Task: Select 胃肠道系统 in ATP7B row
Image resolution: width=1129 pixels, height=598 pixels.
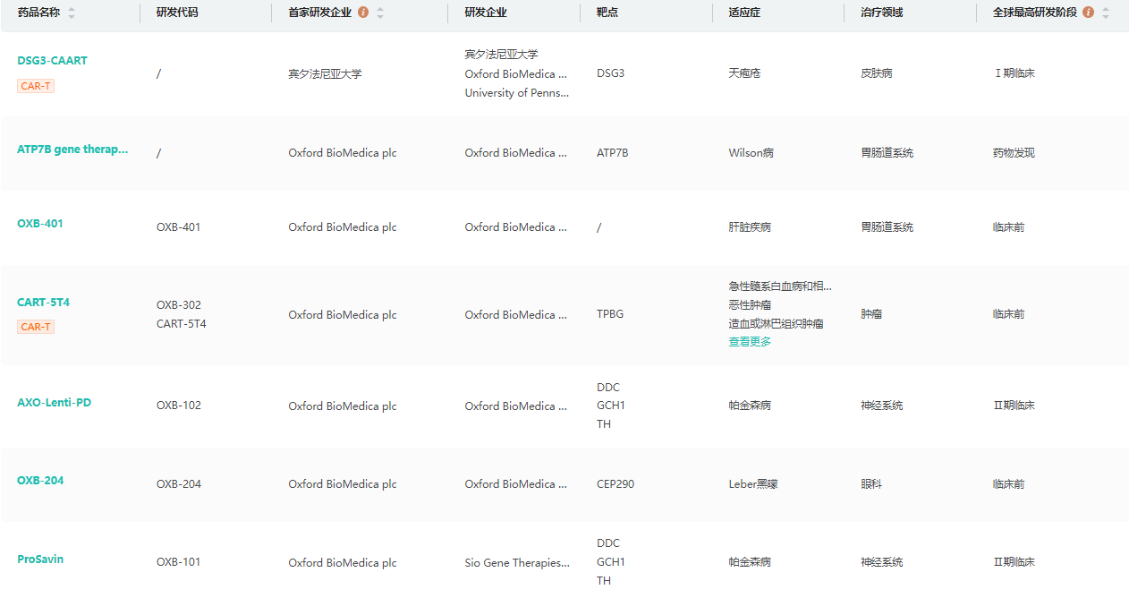Action: [x=887, y=153]
